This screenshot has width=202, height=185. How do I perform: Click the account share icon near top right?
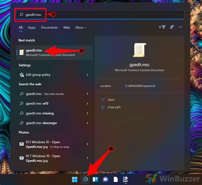(x=172, y=27)
